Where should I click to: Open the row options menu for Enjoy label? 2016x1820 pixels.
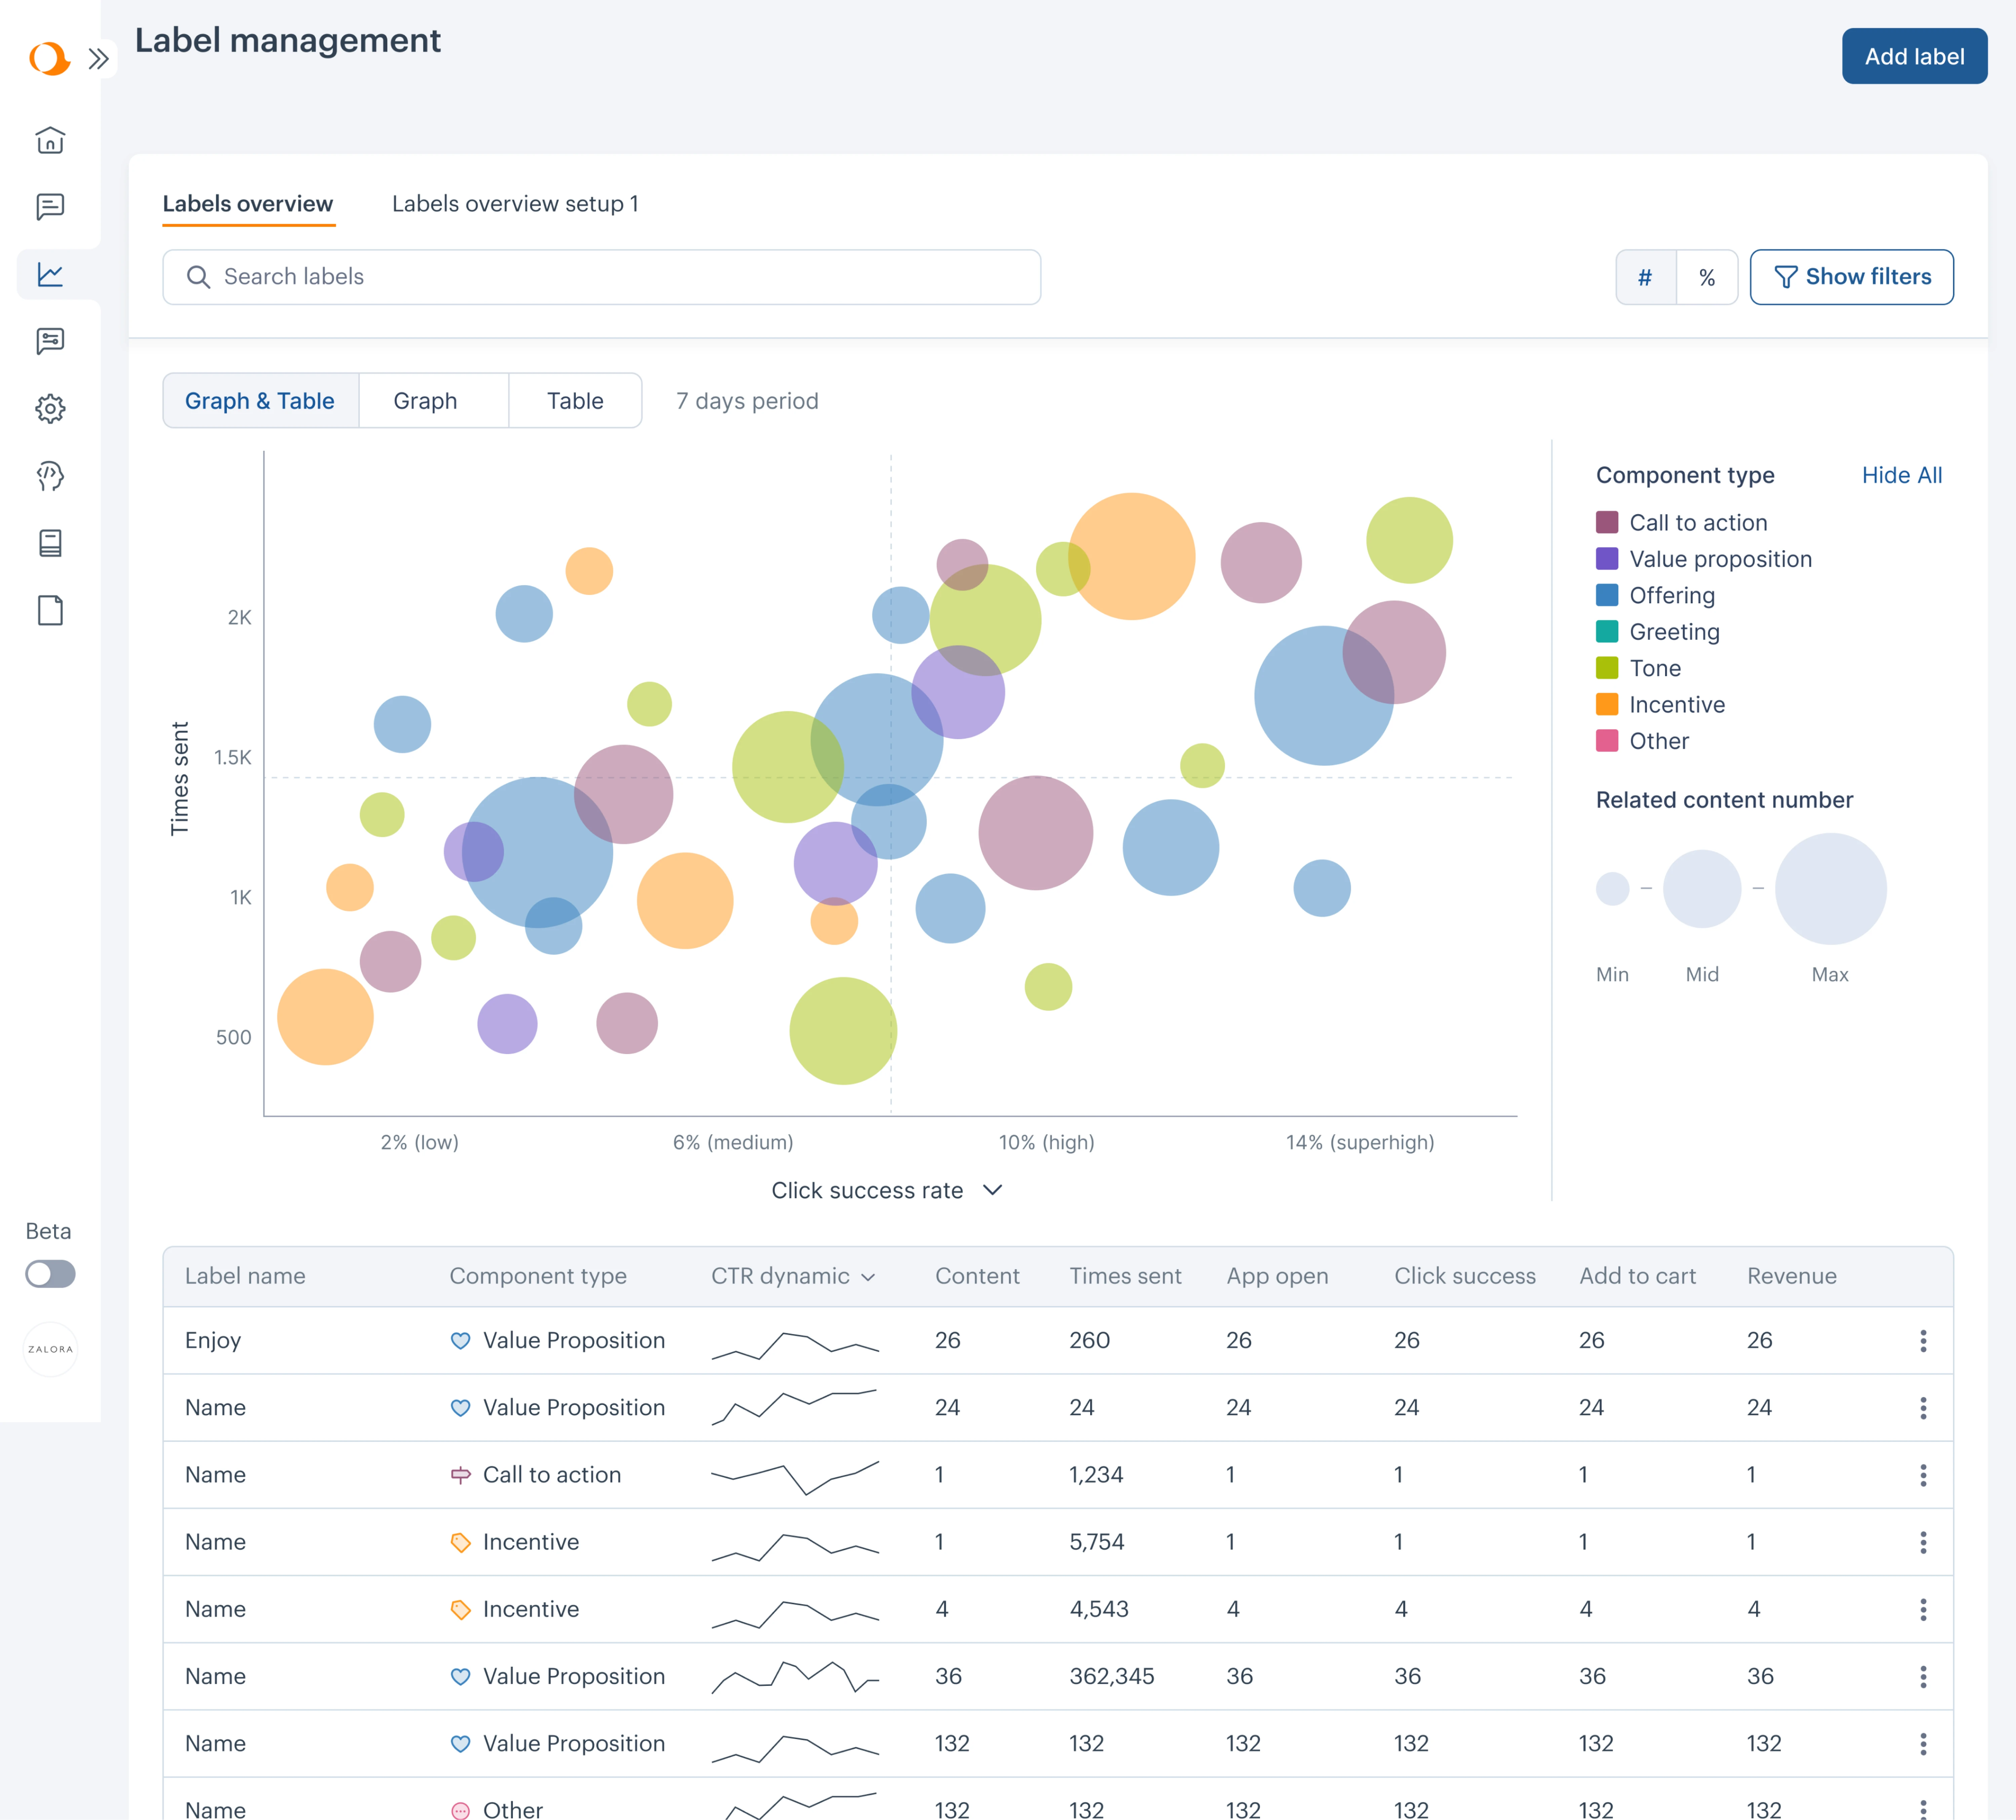click(x=1923, y=1340)
